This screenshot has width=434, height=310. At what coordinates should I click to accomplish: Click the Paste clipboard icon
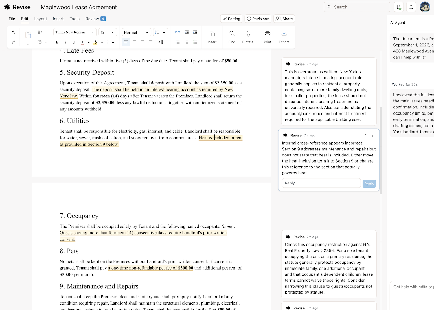[x=28, y=35]
